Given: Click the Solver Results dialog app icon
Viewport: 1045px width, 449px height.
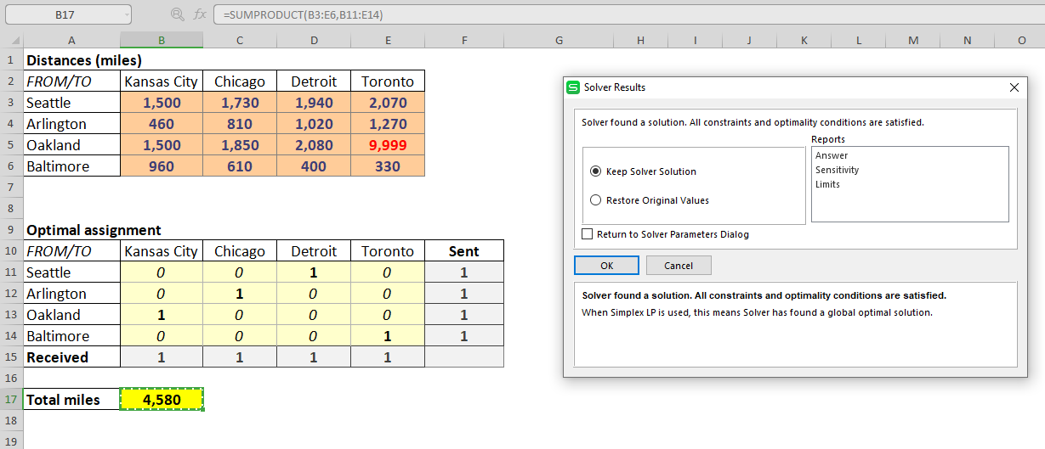Looking at the screenshot, I should click(573, 87).
